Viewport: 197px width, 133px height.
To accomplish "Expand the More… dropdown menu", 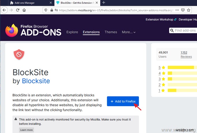I will pos(129,32).
